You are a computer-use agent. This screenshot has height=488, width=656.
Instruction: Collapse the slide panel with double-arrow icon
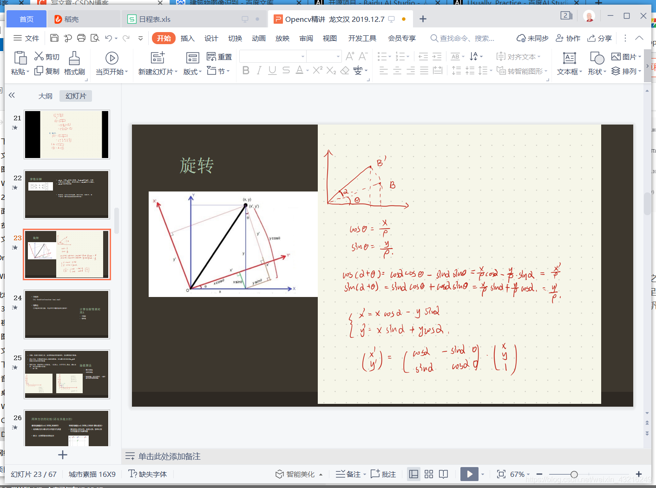tap(12, 95)
